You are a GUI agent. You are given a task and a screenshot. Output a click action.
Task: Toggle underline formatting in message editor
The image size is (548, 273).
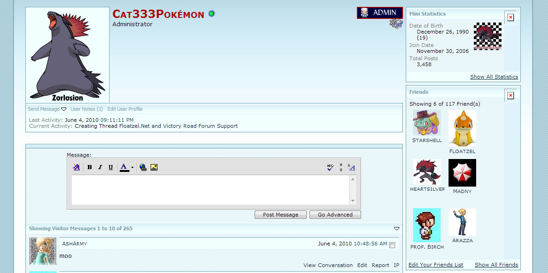click(x=111, y=167)
